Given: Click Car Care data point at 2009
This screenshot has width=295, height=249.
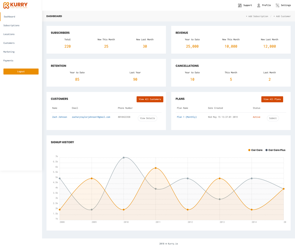Looking at the screenshot, I should (91, 178).
